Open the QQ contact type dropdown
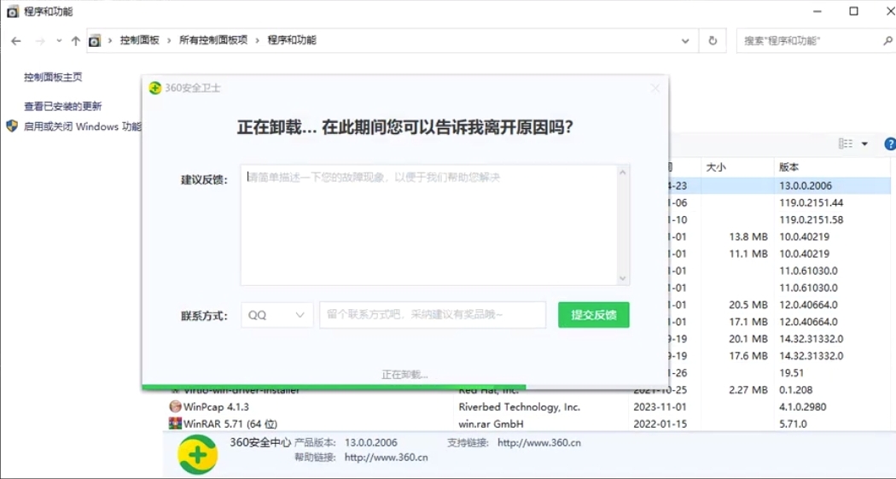The width and height of the screenshot is (896, 479). pyautogui.click(x=276, y=315)
